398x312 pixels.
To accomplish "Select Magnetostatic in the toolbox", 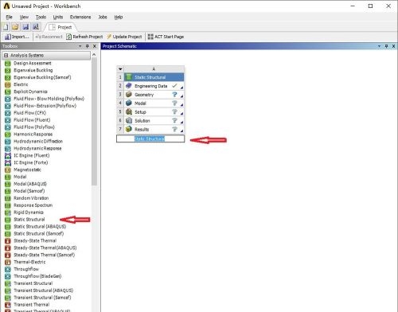I will click(x=27, y=170).
